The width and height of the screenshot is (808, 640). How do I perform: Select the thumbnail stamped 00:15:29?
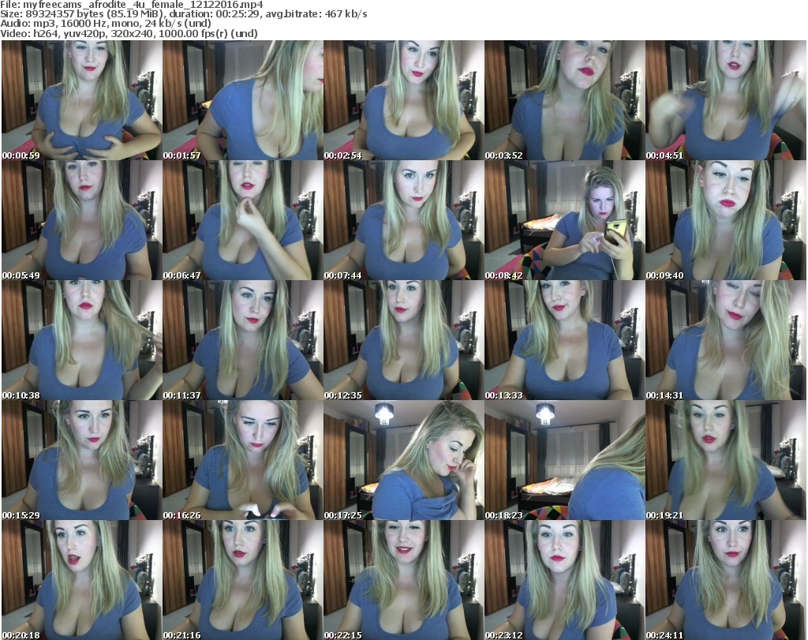[x=82, y=460]
